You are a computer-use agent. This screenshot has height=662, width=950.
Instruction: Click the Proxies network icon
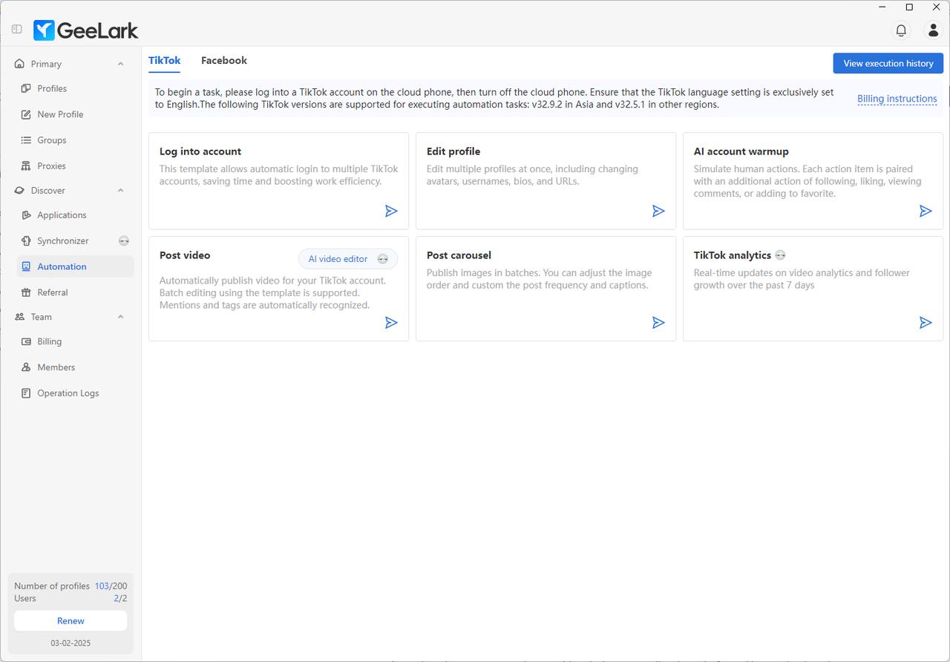(x=26, y=166)
